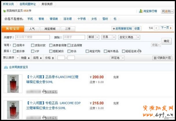Open suggested search 连衣裙
This screenshot has width=176, height=121.
67,19
